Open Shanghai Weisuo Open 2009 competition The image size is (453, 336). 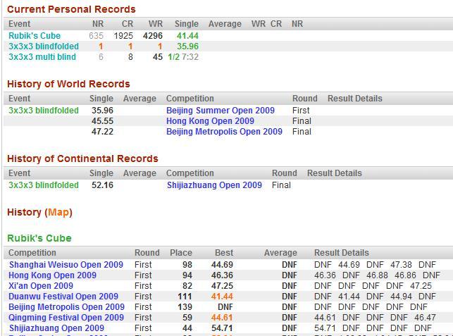coord(66,265)
